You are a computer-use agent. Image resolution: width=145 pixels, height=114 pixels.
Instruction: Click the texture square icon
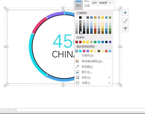77,83
